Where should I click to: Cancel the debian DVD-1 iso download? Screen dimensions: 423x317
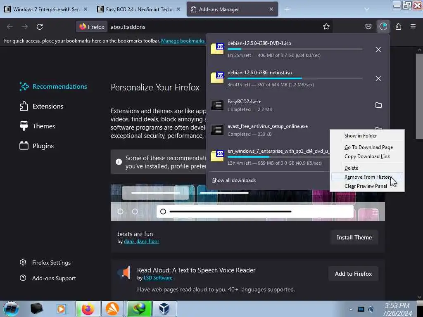[x=378, y=50]
